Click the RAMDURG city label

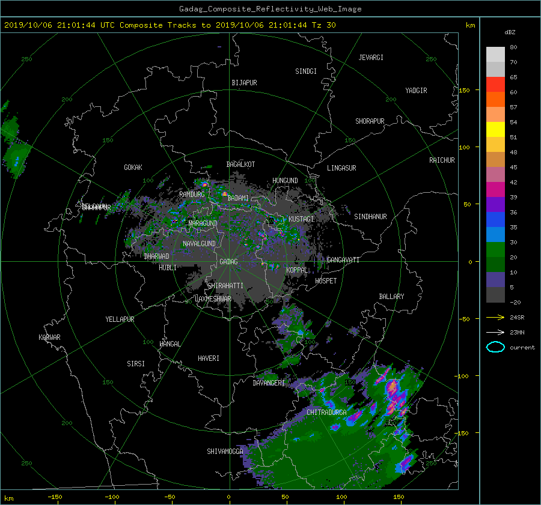192,195
